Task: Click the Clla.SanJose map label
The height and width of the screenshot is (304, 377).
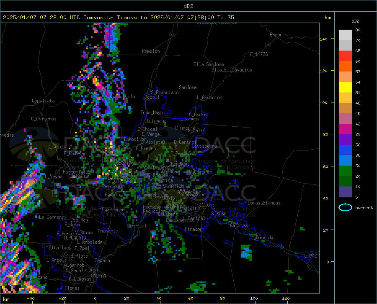Action: [x=209, y=64]
